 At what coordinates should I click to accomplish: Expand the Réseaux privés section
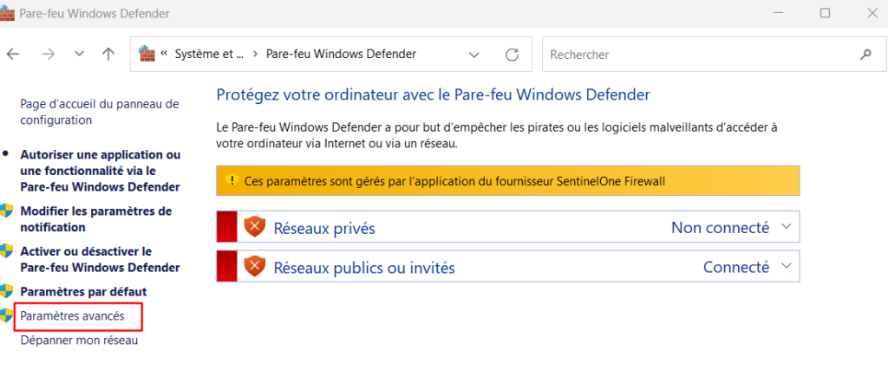[787, 227]
